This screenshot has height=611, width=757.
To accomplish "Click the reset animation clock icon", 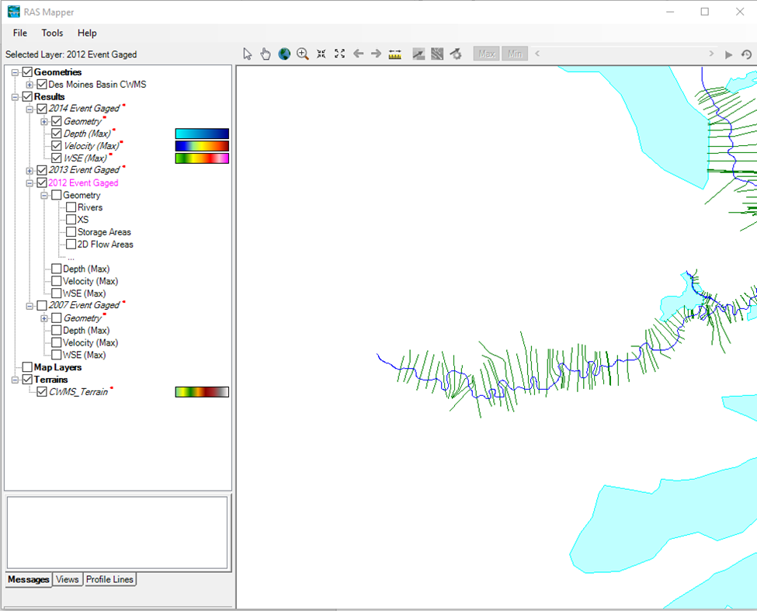I will 746,54.
